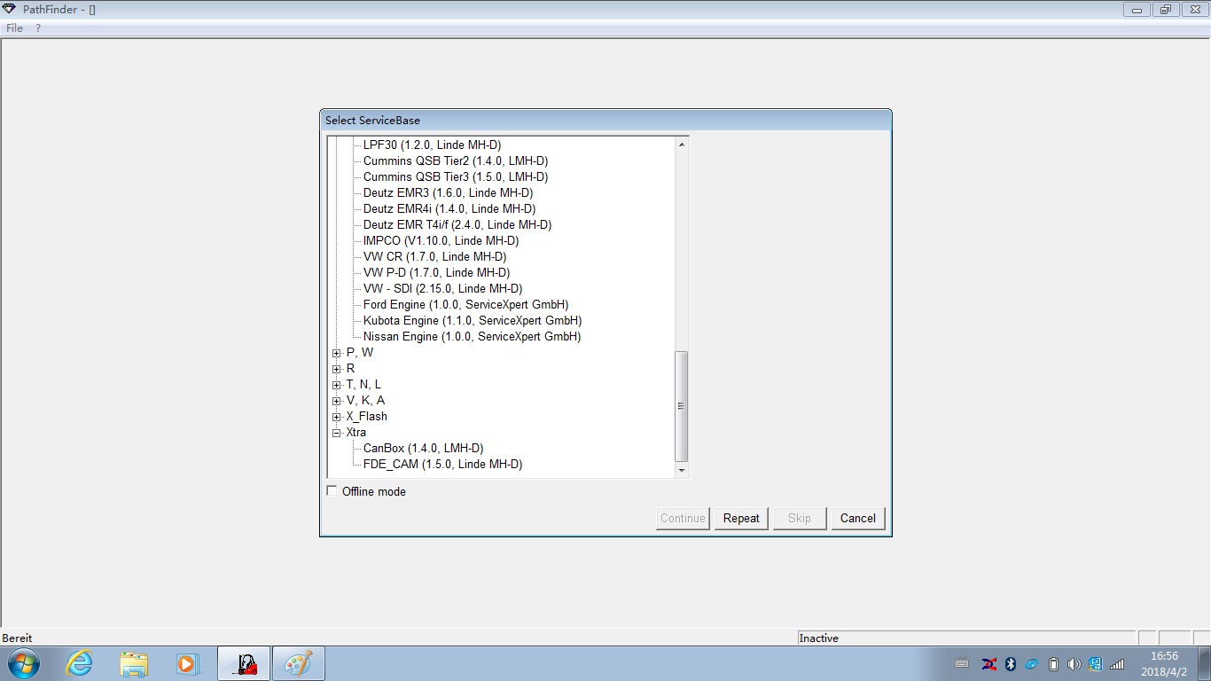Viewport: 1211px width, 681px height.
Task: Open Windows Explorer folder icon in taskbar
Action: click(x=134, y=663)
